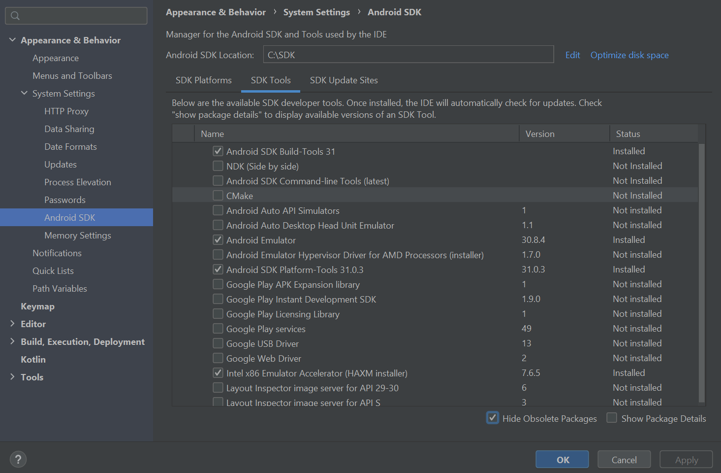Check Emulator Hypervisor Driver for AMD Processors

tap(218, 255)
